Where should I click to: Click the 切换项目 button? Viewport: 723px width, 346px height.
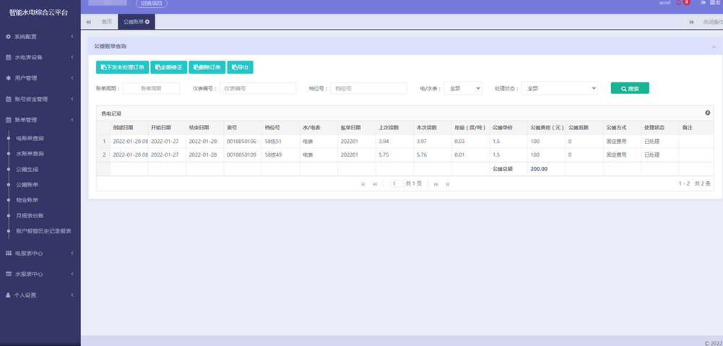152,3
